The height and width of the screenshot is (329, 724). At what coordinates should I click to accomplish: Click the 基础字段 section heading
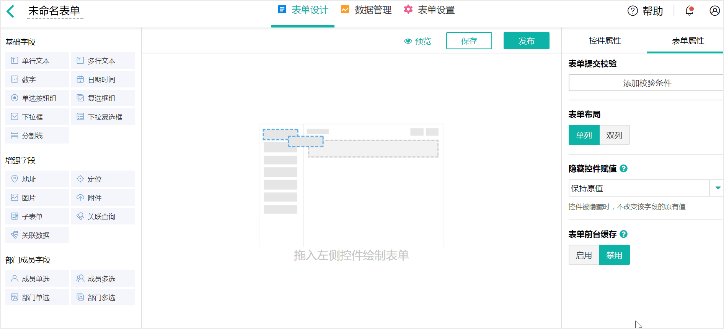point(20,42)
